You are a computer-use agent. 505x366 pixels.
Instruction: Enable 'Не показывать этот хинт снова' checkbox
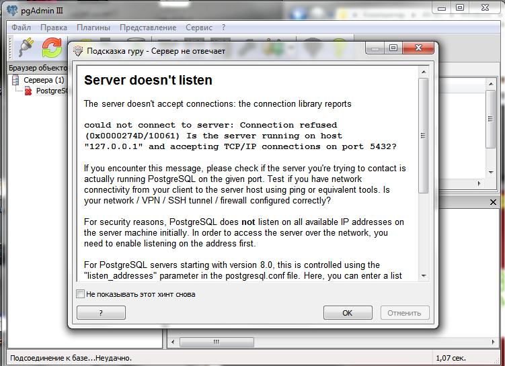(81, 294)
